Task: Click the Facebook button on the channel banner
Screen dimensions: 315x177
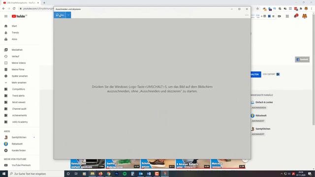Action: [302, 59]
